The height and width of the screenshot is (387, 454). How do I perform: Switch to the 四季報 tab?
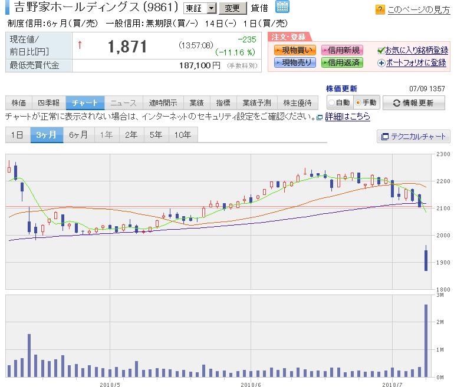tap(49, 102)
